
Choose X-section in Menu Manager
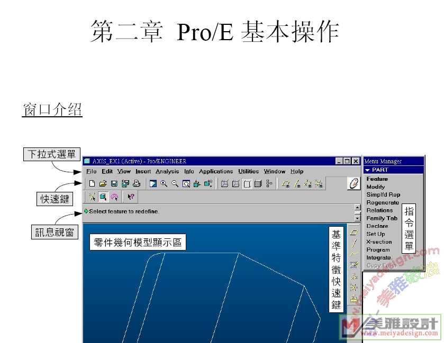click(379, 242)
